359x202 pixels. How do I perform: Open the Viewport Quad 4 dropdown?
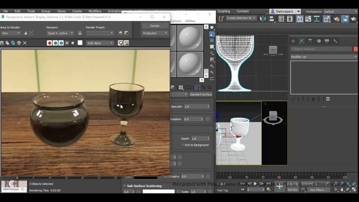pyautogui.click(x=60, y=33)
